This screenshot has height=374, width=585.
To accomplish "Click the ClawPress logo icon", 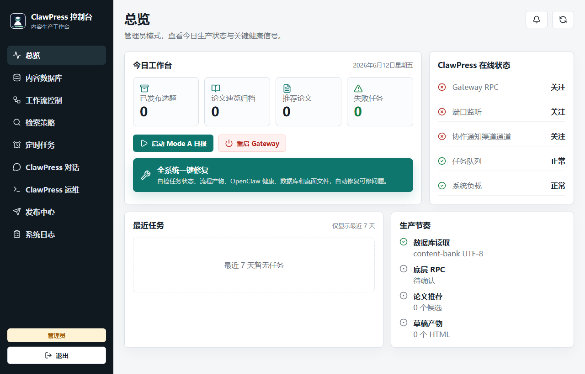I will tap(18, 21).
